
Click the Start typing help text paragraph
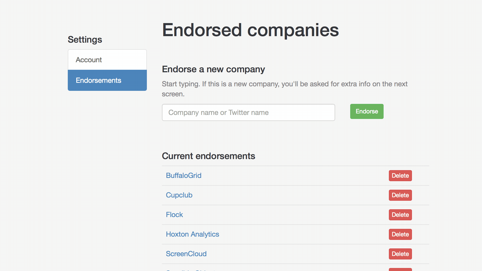(x=284, y=84)
